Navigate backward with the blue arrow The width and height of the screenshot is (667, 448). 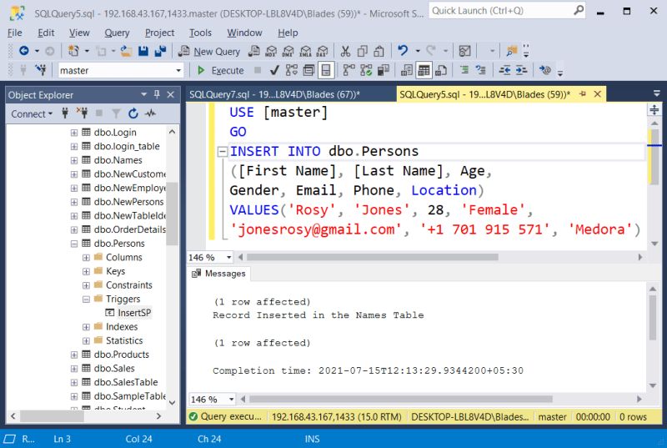(24, 51)
